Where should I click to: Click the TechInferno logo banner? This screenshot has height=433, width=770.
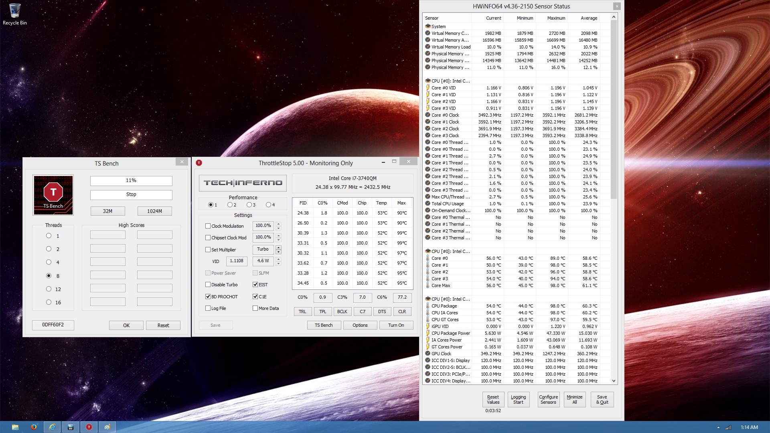click(243, 183)
